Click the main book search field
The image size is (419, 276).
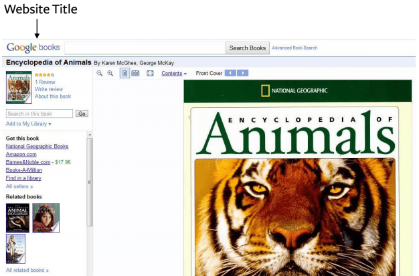tap(145, 48)
